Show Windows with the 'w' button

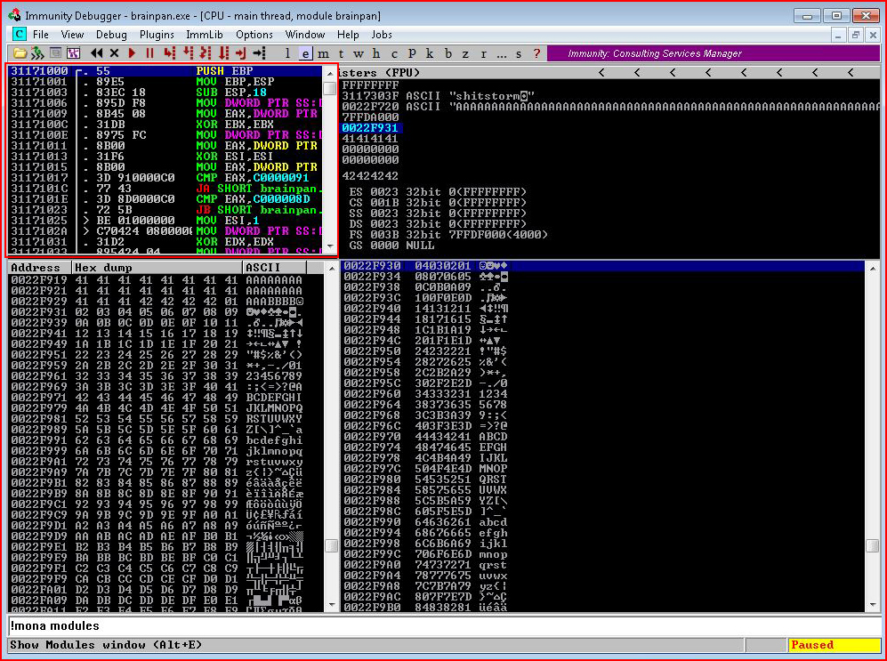click(359, 53)
